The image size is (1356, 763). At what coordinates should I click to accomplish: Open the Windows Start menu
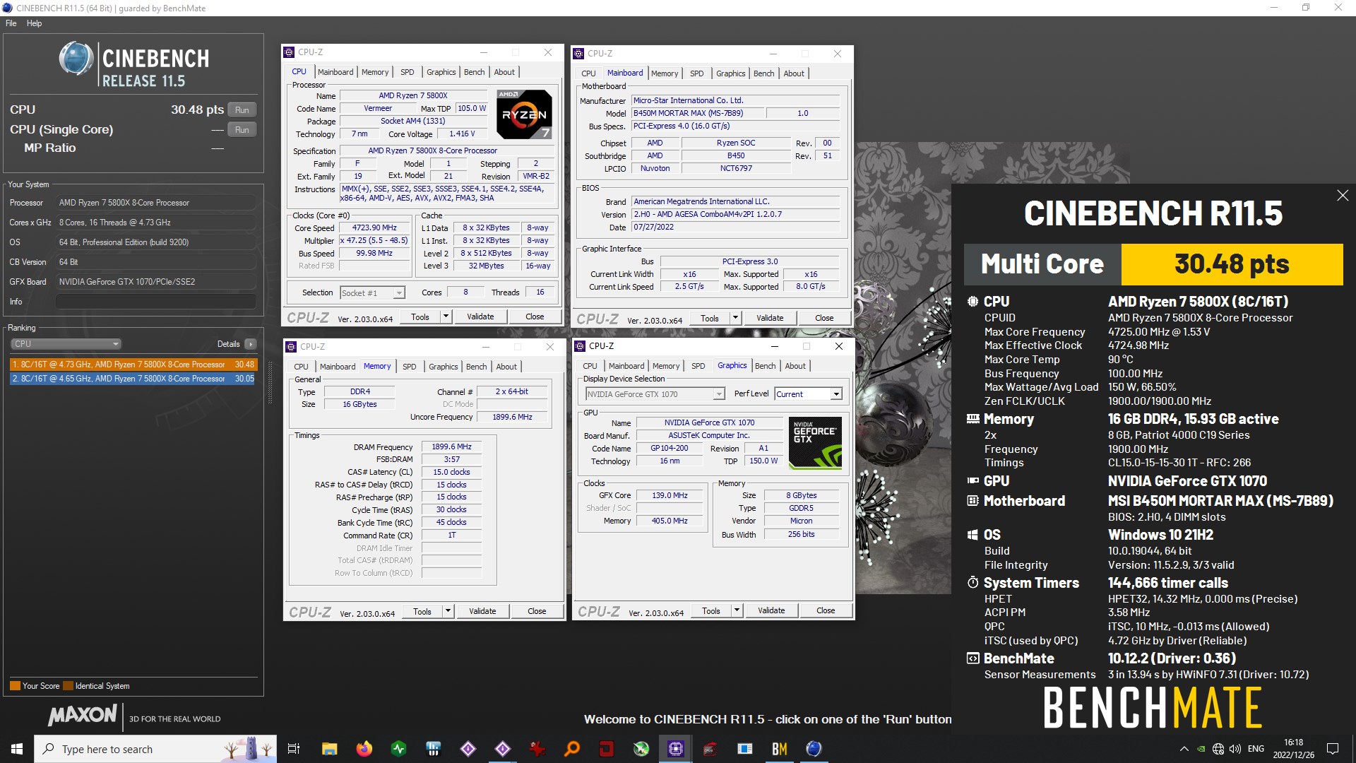pos(17,749)
